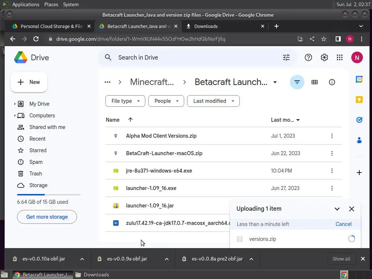This screenshot has width=372, height=279.
Task: Open the Betacraft Launcher folder dropdown
Action: point(275,82)
